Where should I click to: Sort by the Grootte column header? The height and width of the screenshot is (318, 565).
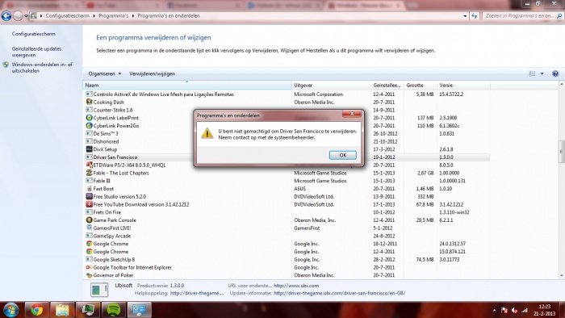pos(421,86)
